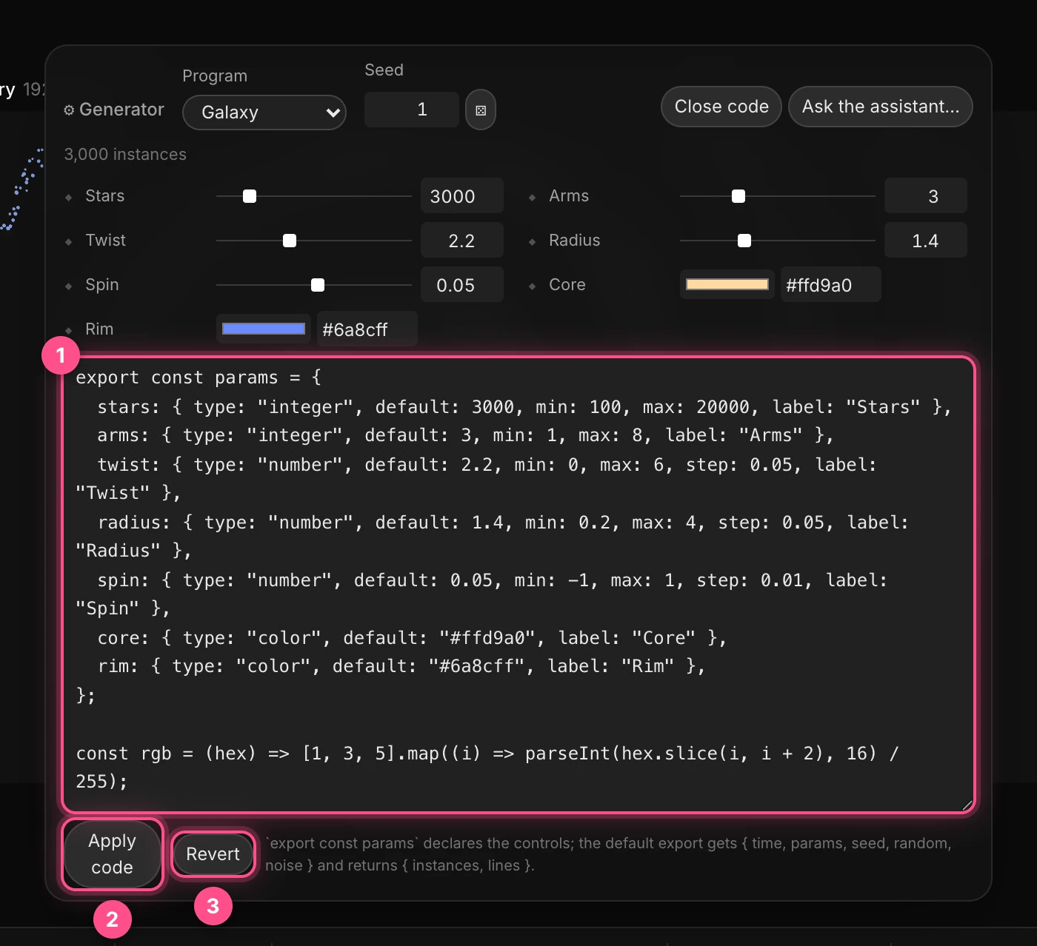Click the Twist slider handle
Viewport: 1037px width, 946px height.
pyautogui.click(x=290, y=241)
